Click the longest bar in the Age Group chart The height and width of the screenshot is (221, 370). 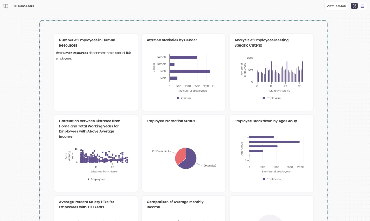click(x=274, y=142)
